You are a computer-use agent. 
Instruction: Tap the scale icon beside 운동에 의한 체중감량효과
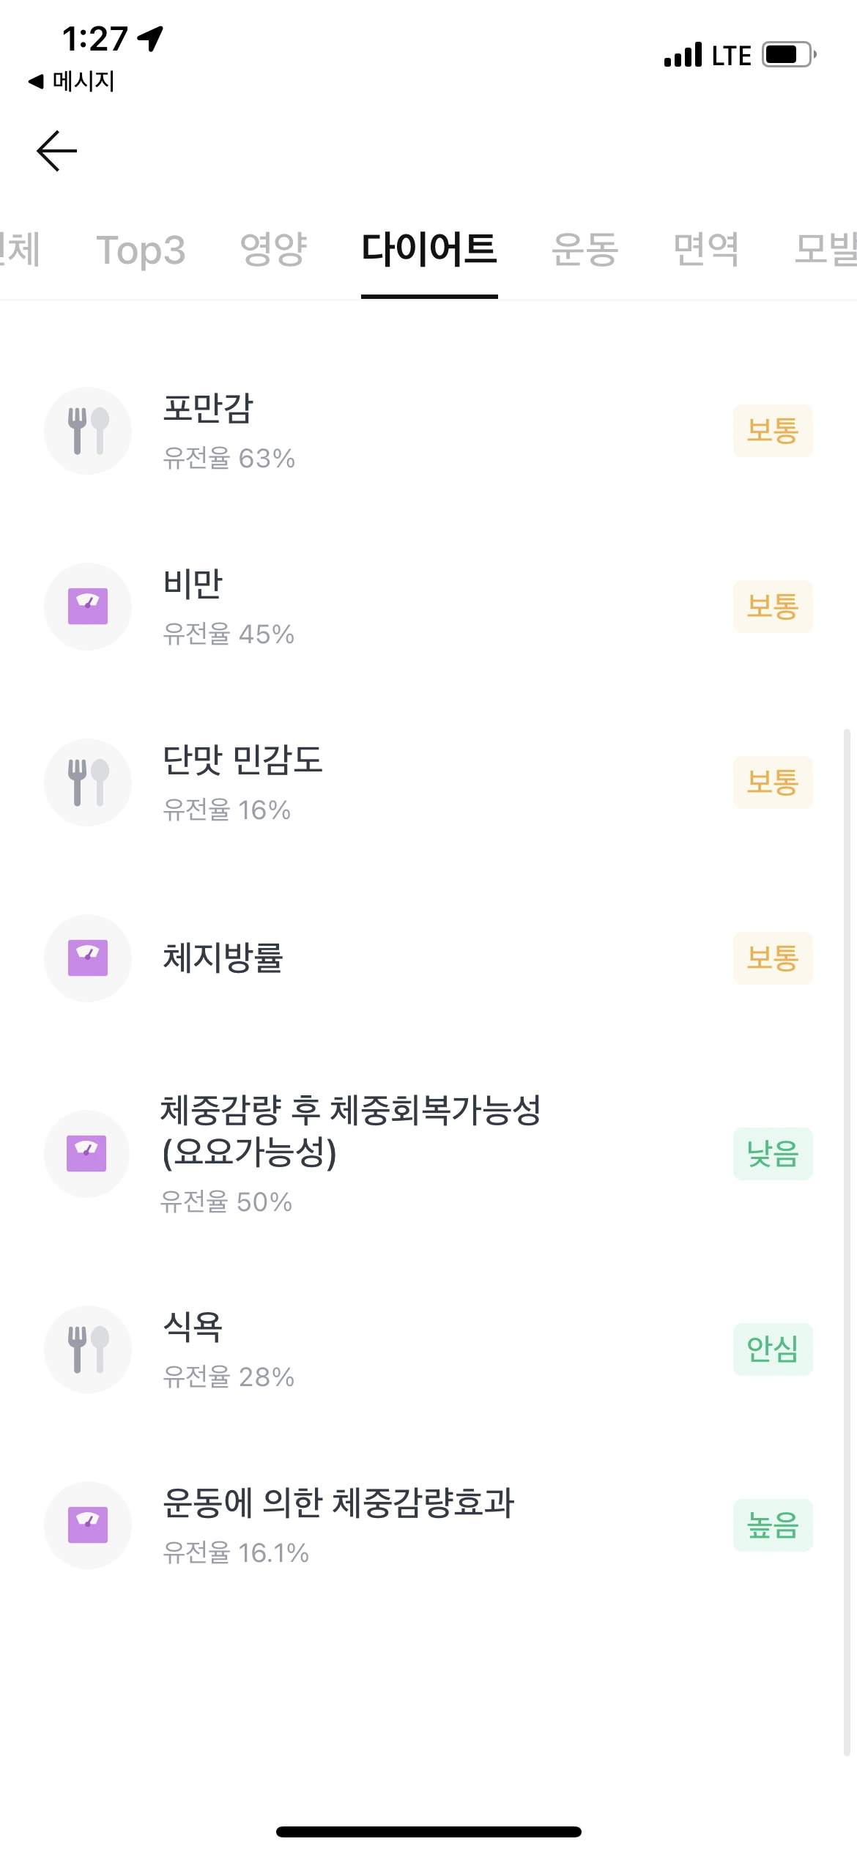[88, 1525]
